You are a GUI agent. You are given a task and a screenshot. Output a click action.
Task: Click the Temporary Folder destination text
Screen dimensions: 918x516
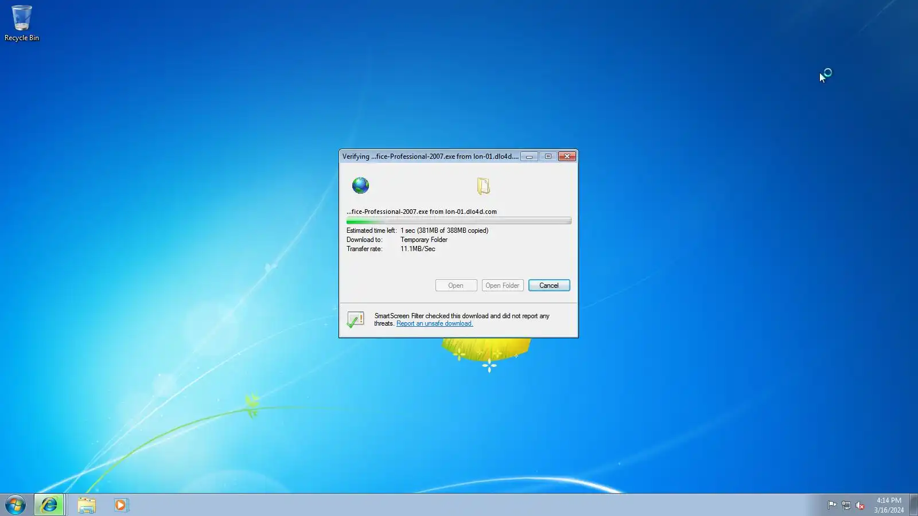coord(424,240)
